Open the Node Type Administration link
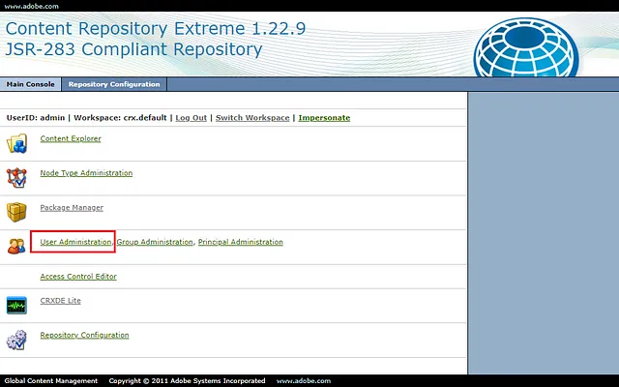 pyautogui.click(x=86, y=173)
